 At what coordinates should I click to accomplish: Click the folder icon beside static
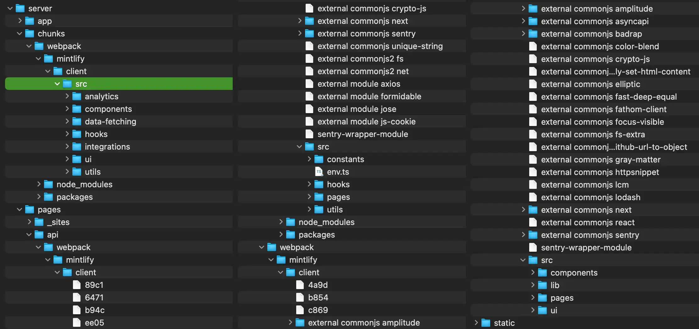(485, 322)
